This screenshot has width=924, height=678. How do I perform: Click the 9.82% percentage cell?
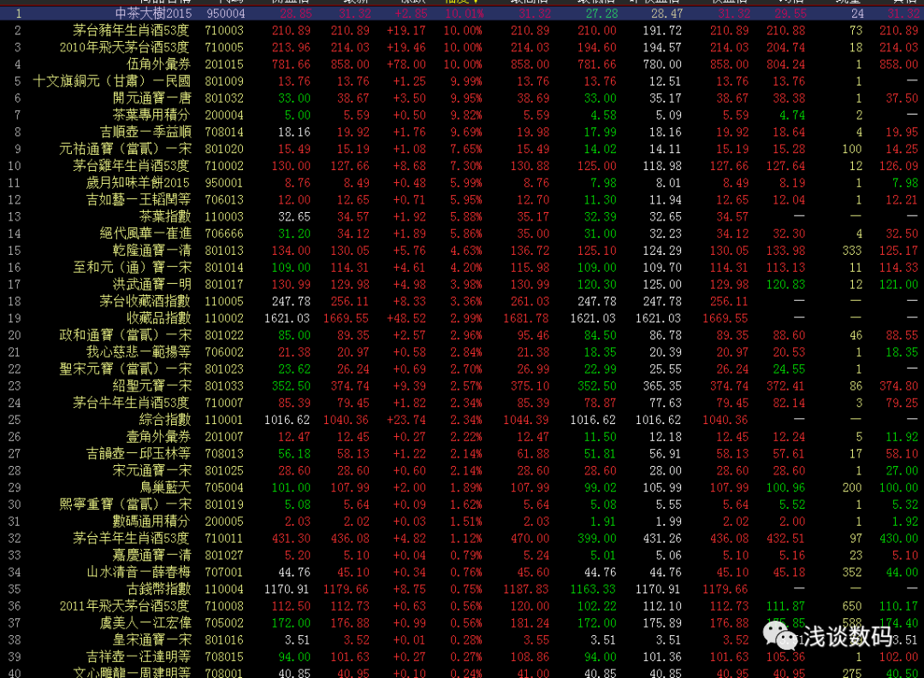coord(465,115)
